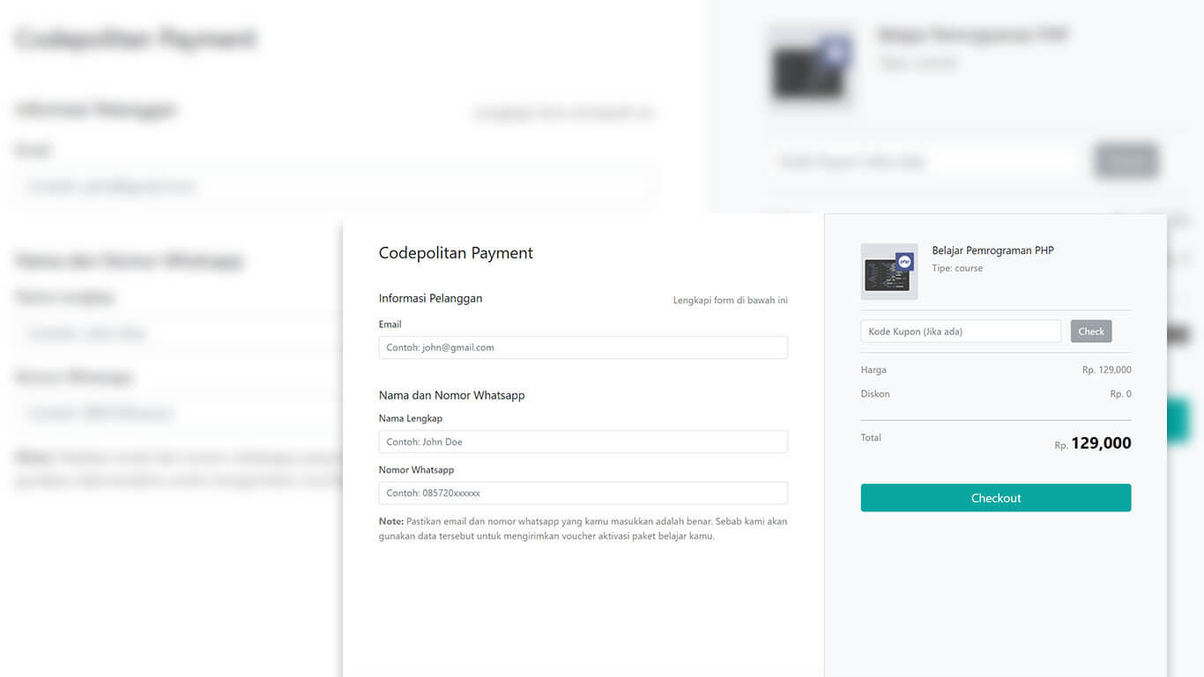This screenshot has width=1204, height=677.
Task: Click the Nama Lengkap input field
Action: [x=583, y=442]
